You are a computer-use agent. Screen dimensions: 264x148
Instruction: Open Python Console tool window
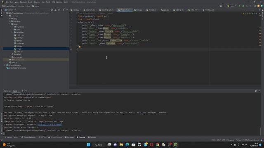pyautogui.click(x=55, y=137)
